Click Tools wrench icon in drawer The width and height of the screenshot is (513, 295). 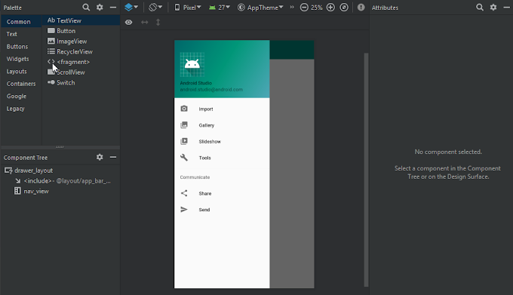click(184, 158)
